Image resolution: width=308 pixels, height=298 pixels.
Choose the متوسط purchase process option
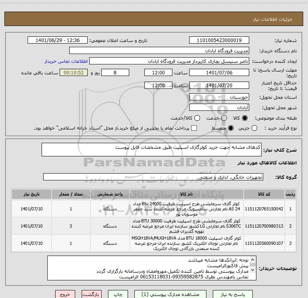point(231,128)
